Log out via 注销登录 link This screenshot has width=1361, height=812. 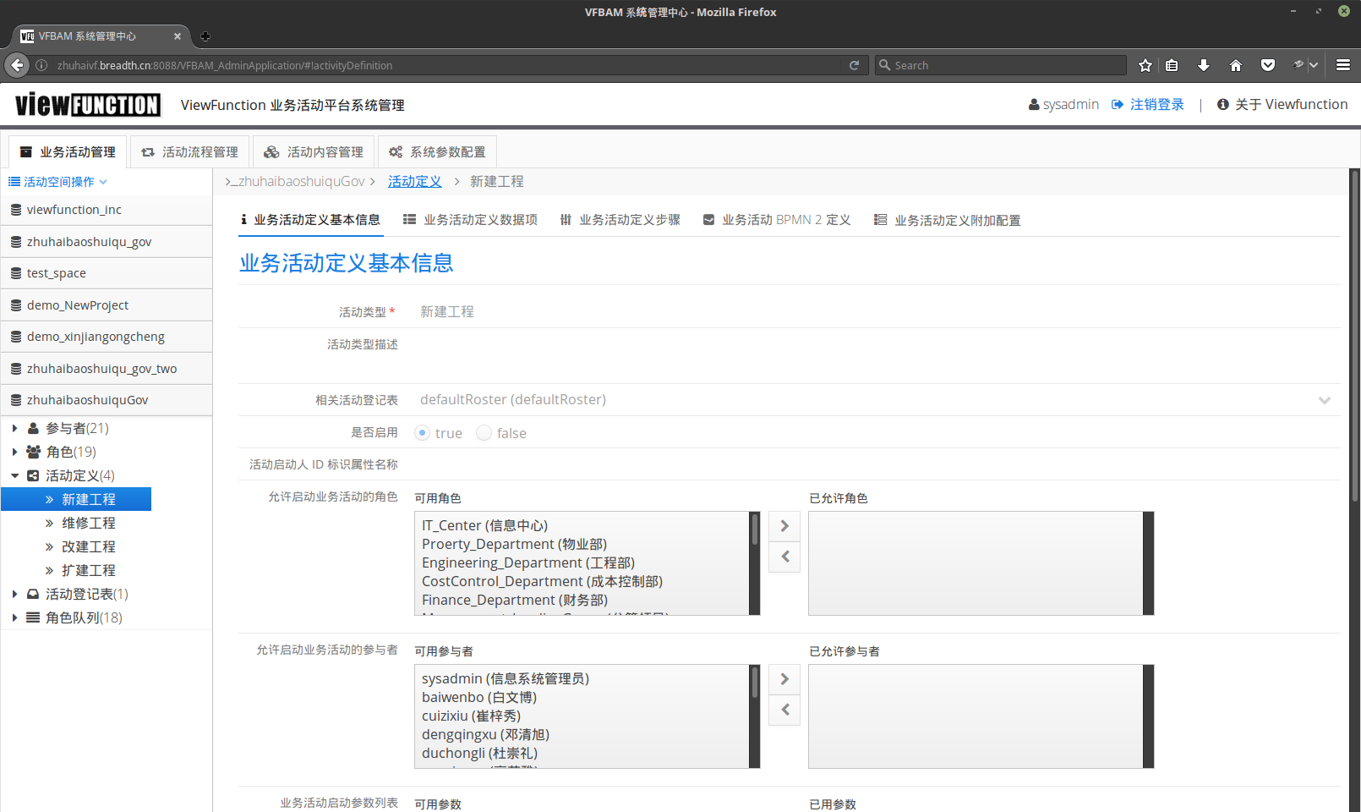(x=1147, y=104)
